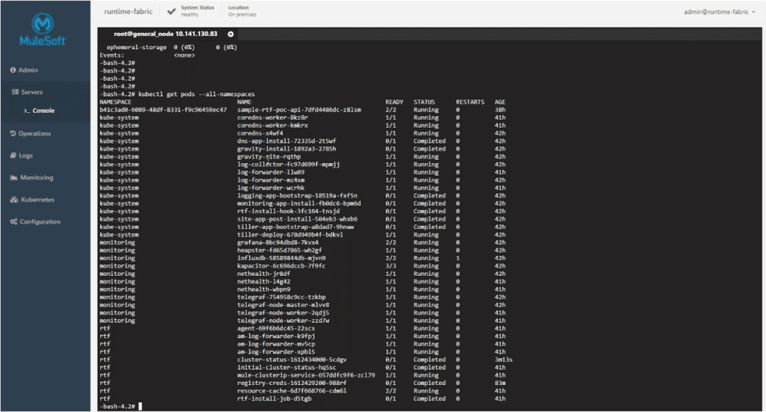Click the monitoring-app-install-fb0dc6-bpm6d pod name
The image size is (766, 412).
point(299,203)
